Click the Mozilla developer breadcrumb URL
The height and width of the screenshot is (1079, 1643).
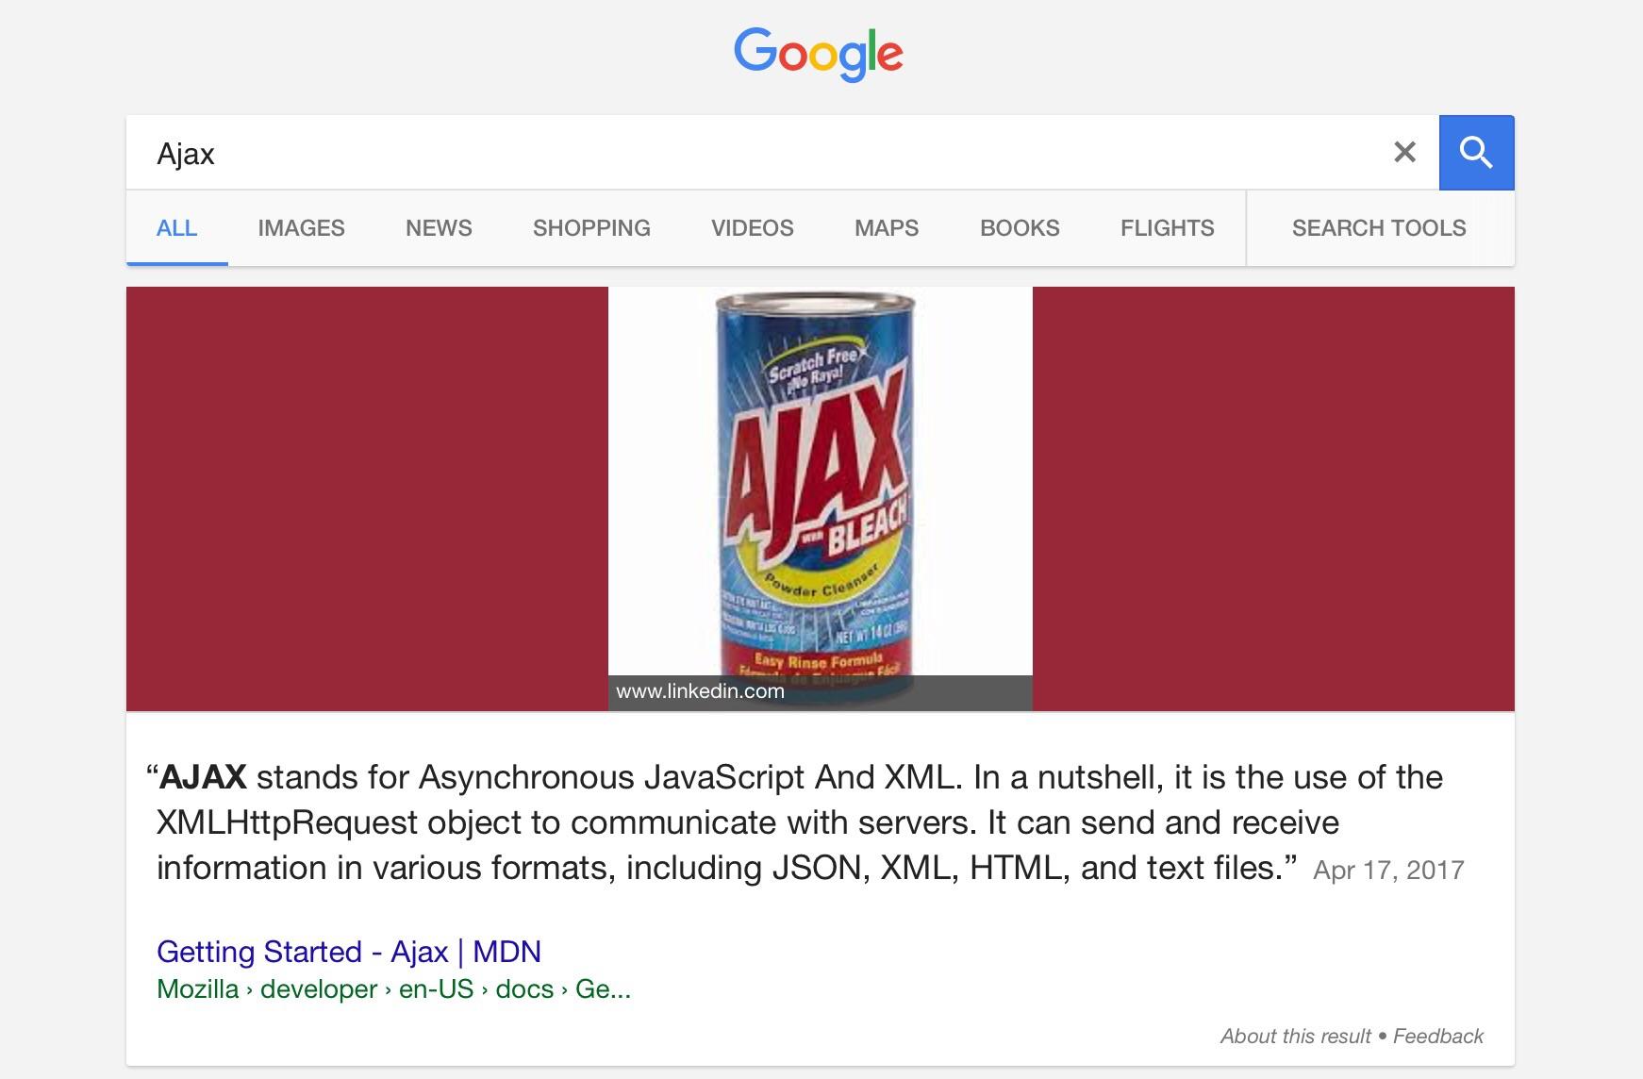393,989
